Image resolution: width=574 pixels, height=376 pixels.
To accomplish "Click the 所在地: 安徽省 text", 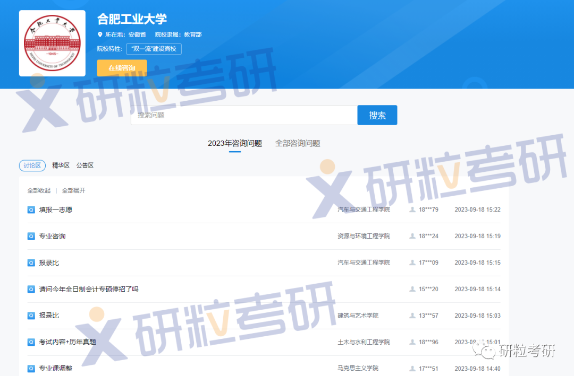I will point(125,34).
